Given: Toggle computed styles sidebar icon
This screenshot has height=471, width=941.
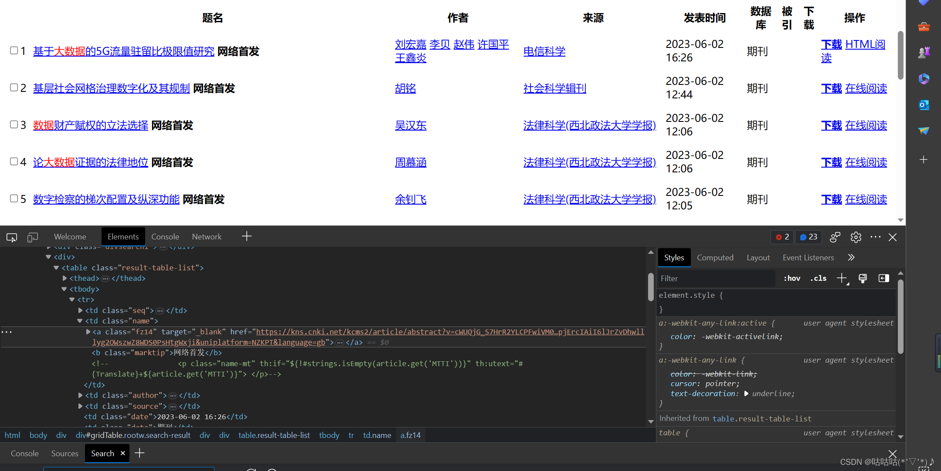Looking at the screenshot, I should pos(883,278).
